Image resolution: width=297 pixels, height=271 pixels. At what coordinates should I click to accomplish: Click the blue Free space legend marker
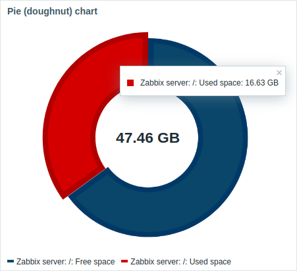coord(11,261)
